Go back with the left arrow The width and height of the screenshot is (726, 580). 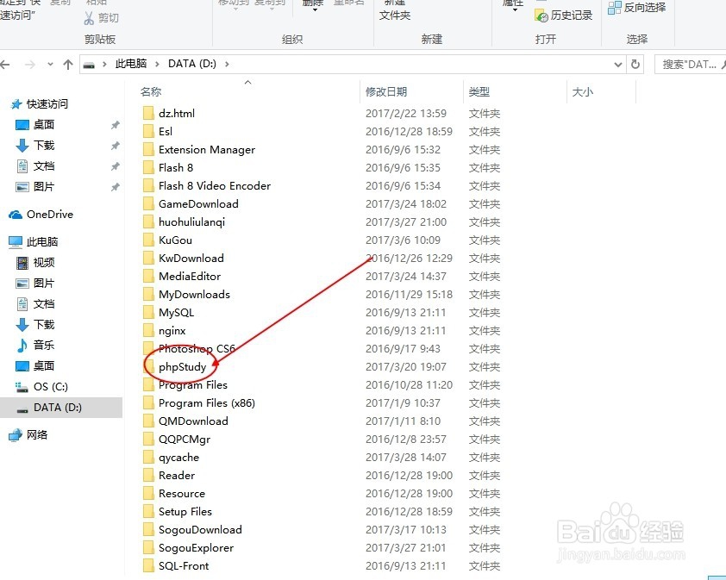5,65
